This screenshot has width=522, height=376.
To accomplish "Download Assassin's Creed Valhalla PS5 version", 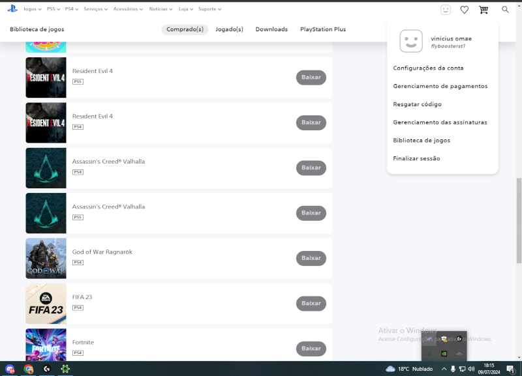I will pyautogui.click(x=311, y=213).
